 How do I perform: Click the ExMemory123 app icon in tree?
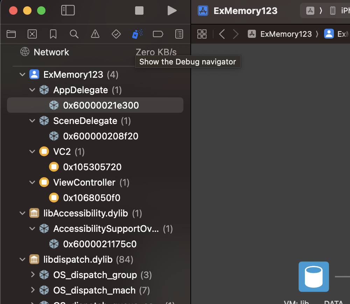click(34, 74)
